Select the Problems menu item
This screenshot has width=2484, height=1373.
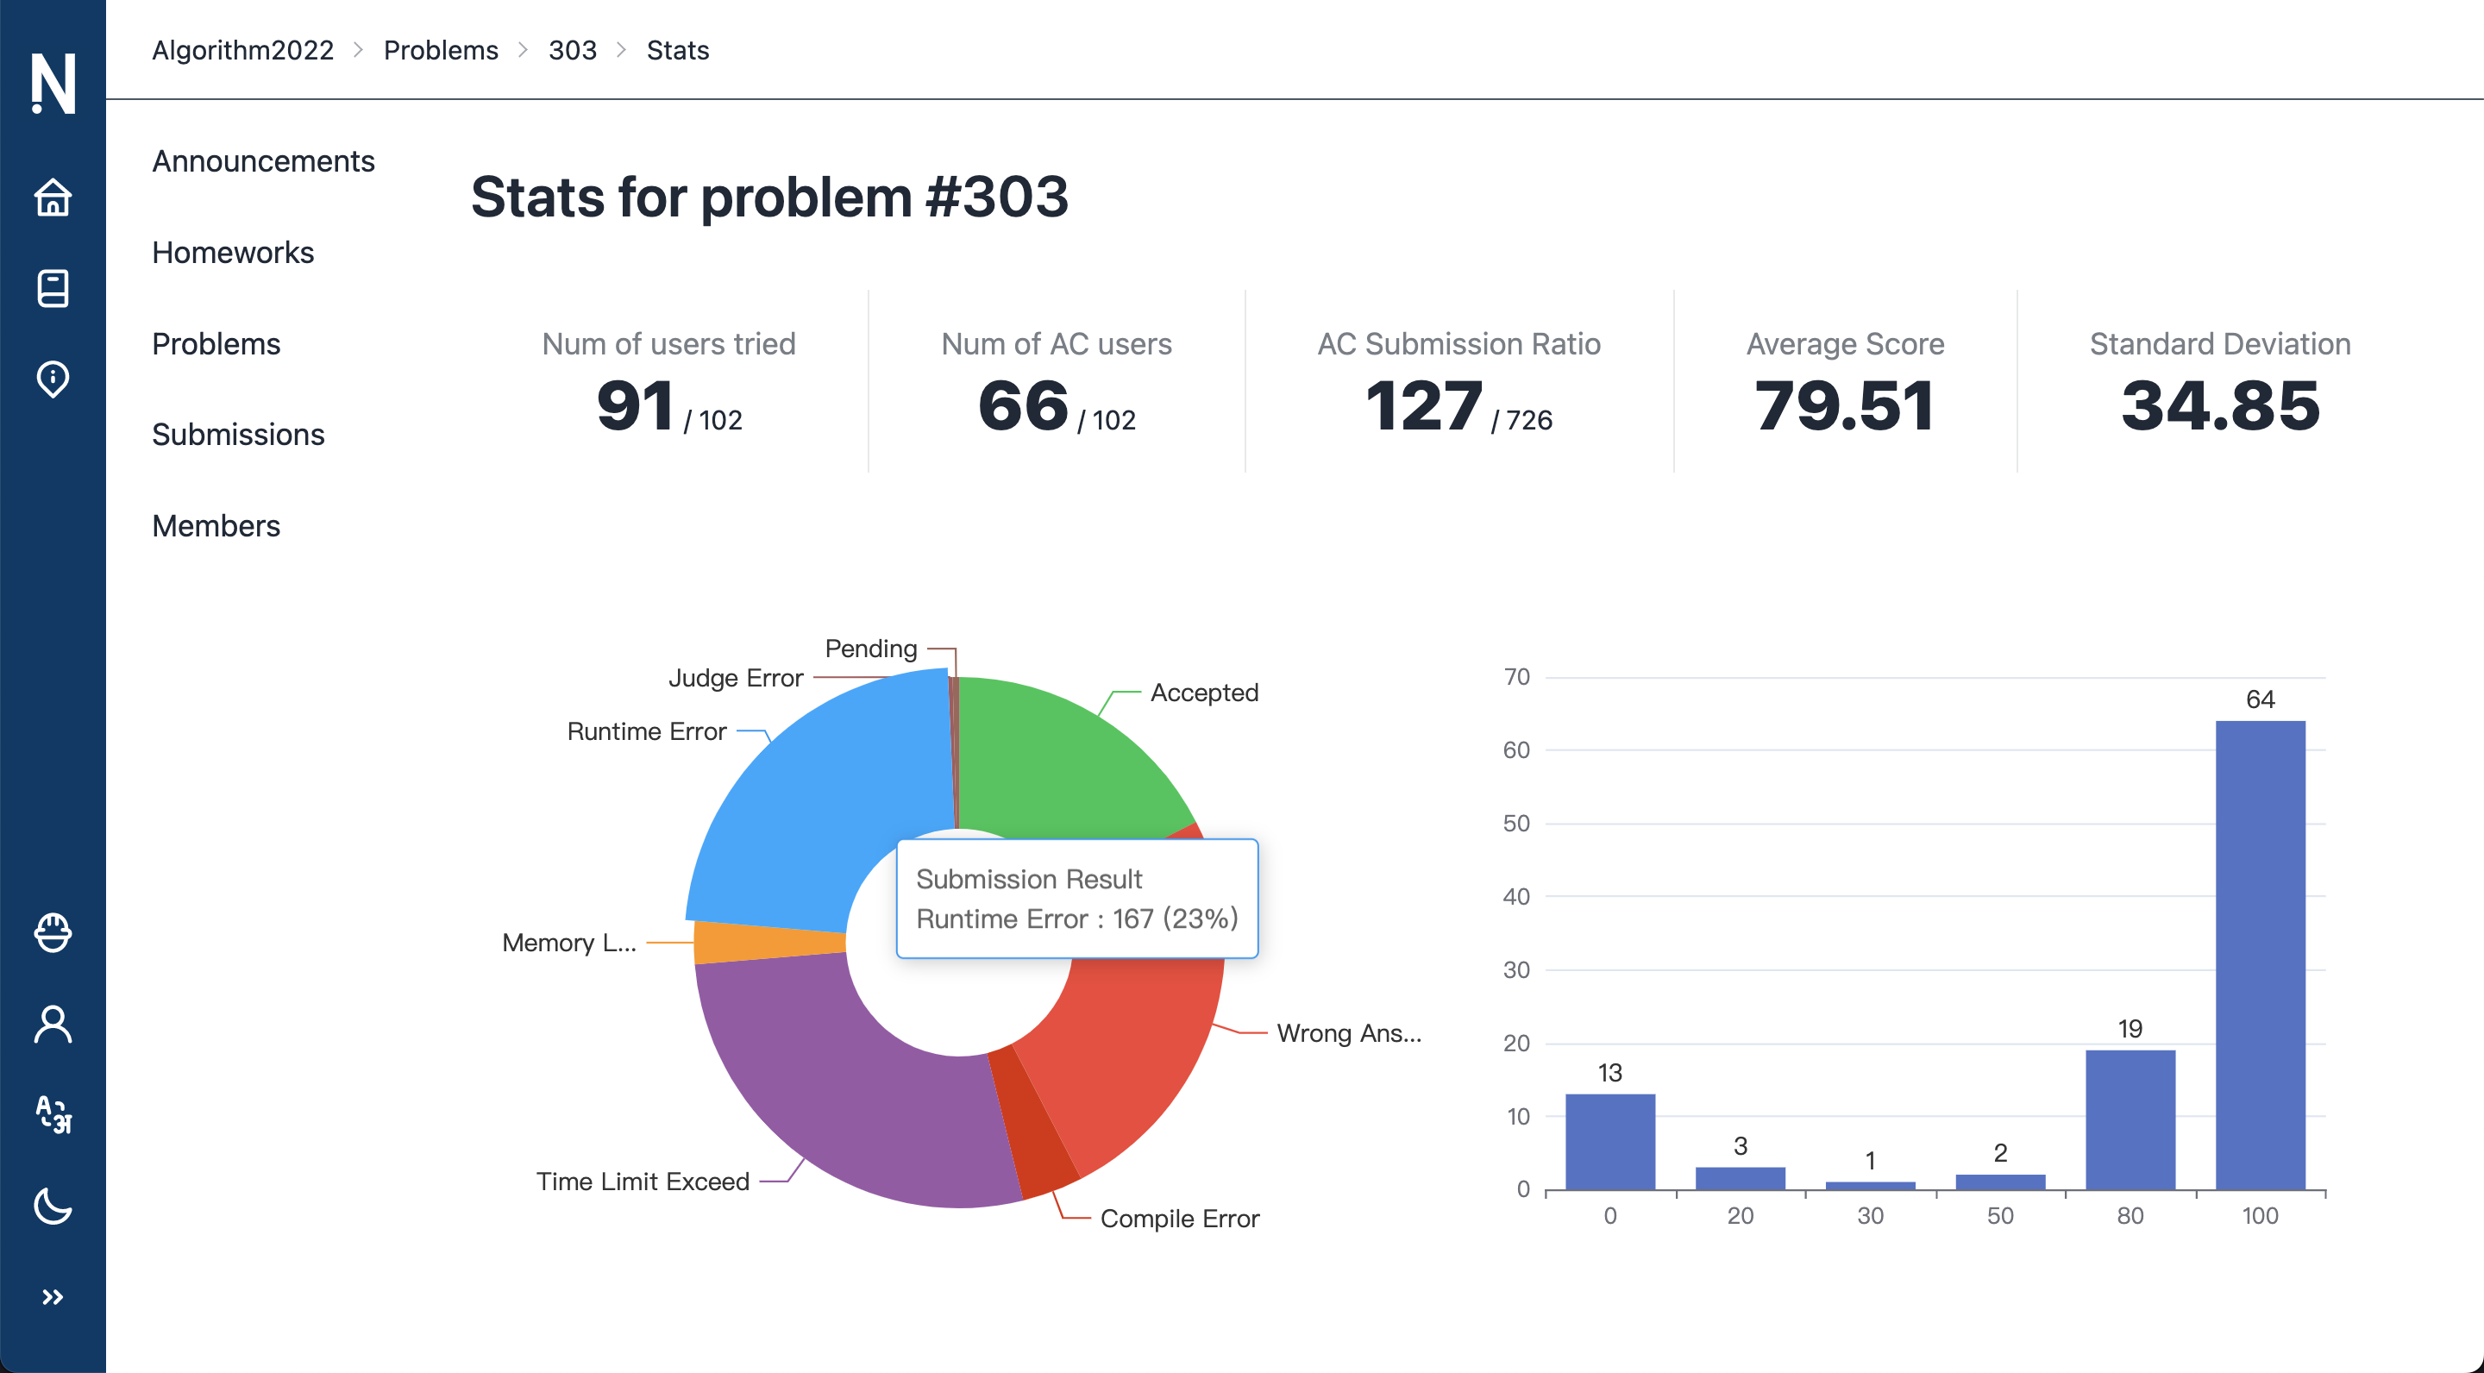(216, 344)
